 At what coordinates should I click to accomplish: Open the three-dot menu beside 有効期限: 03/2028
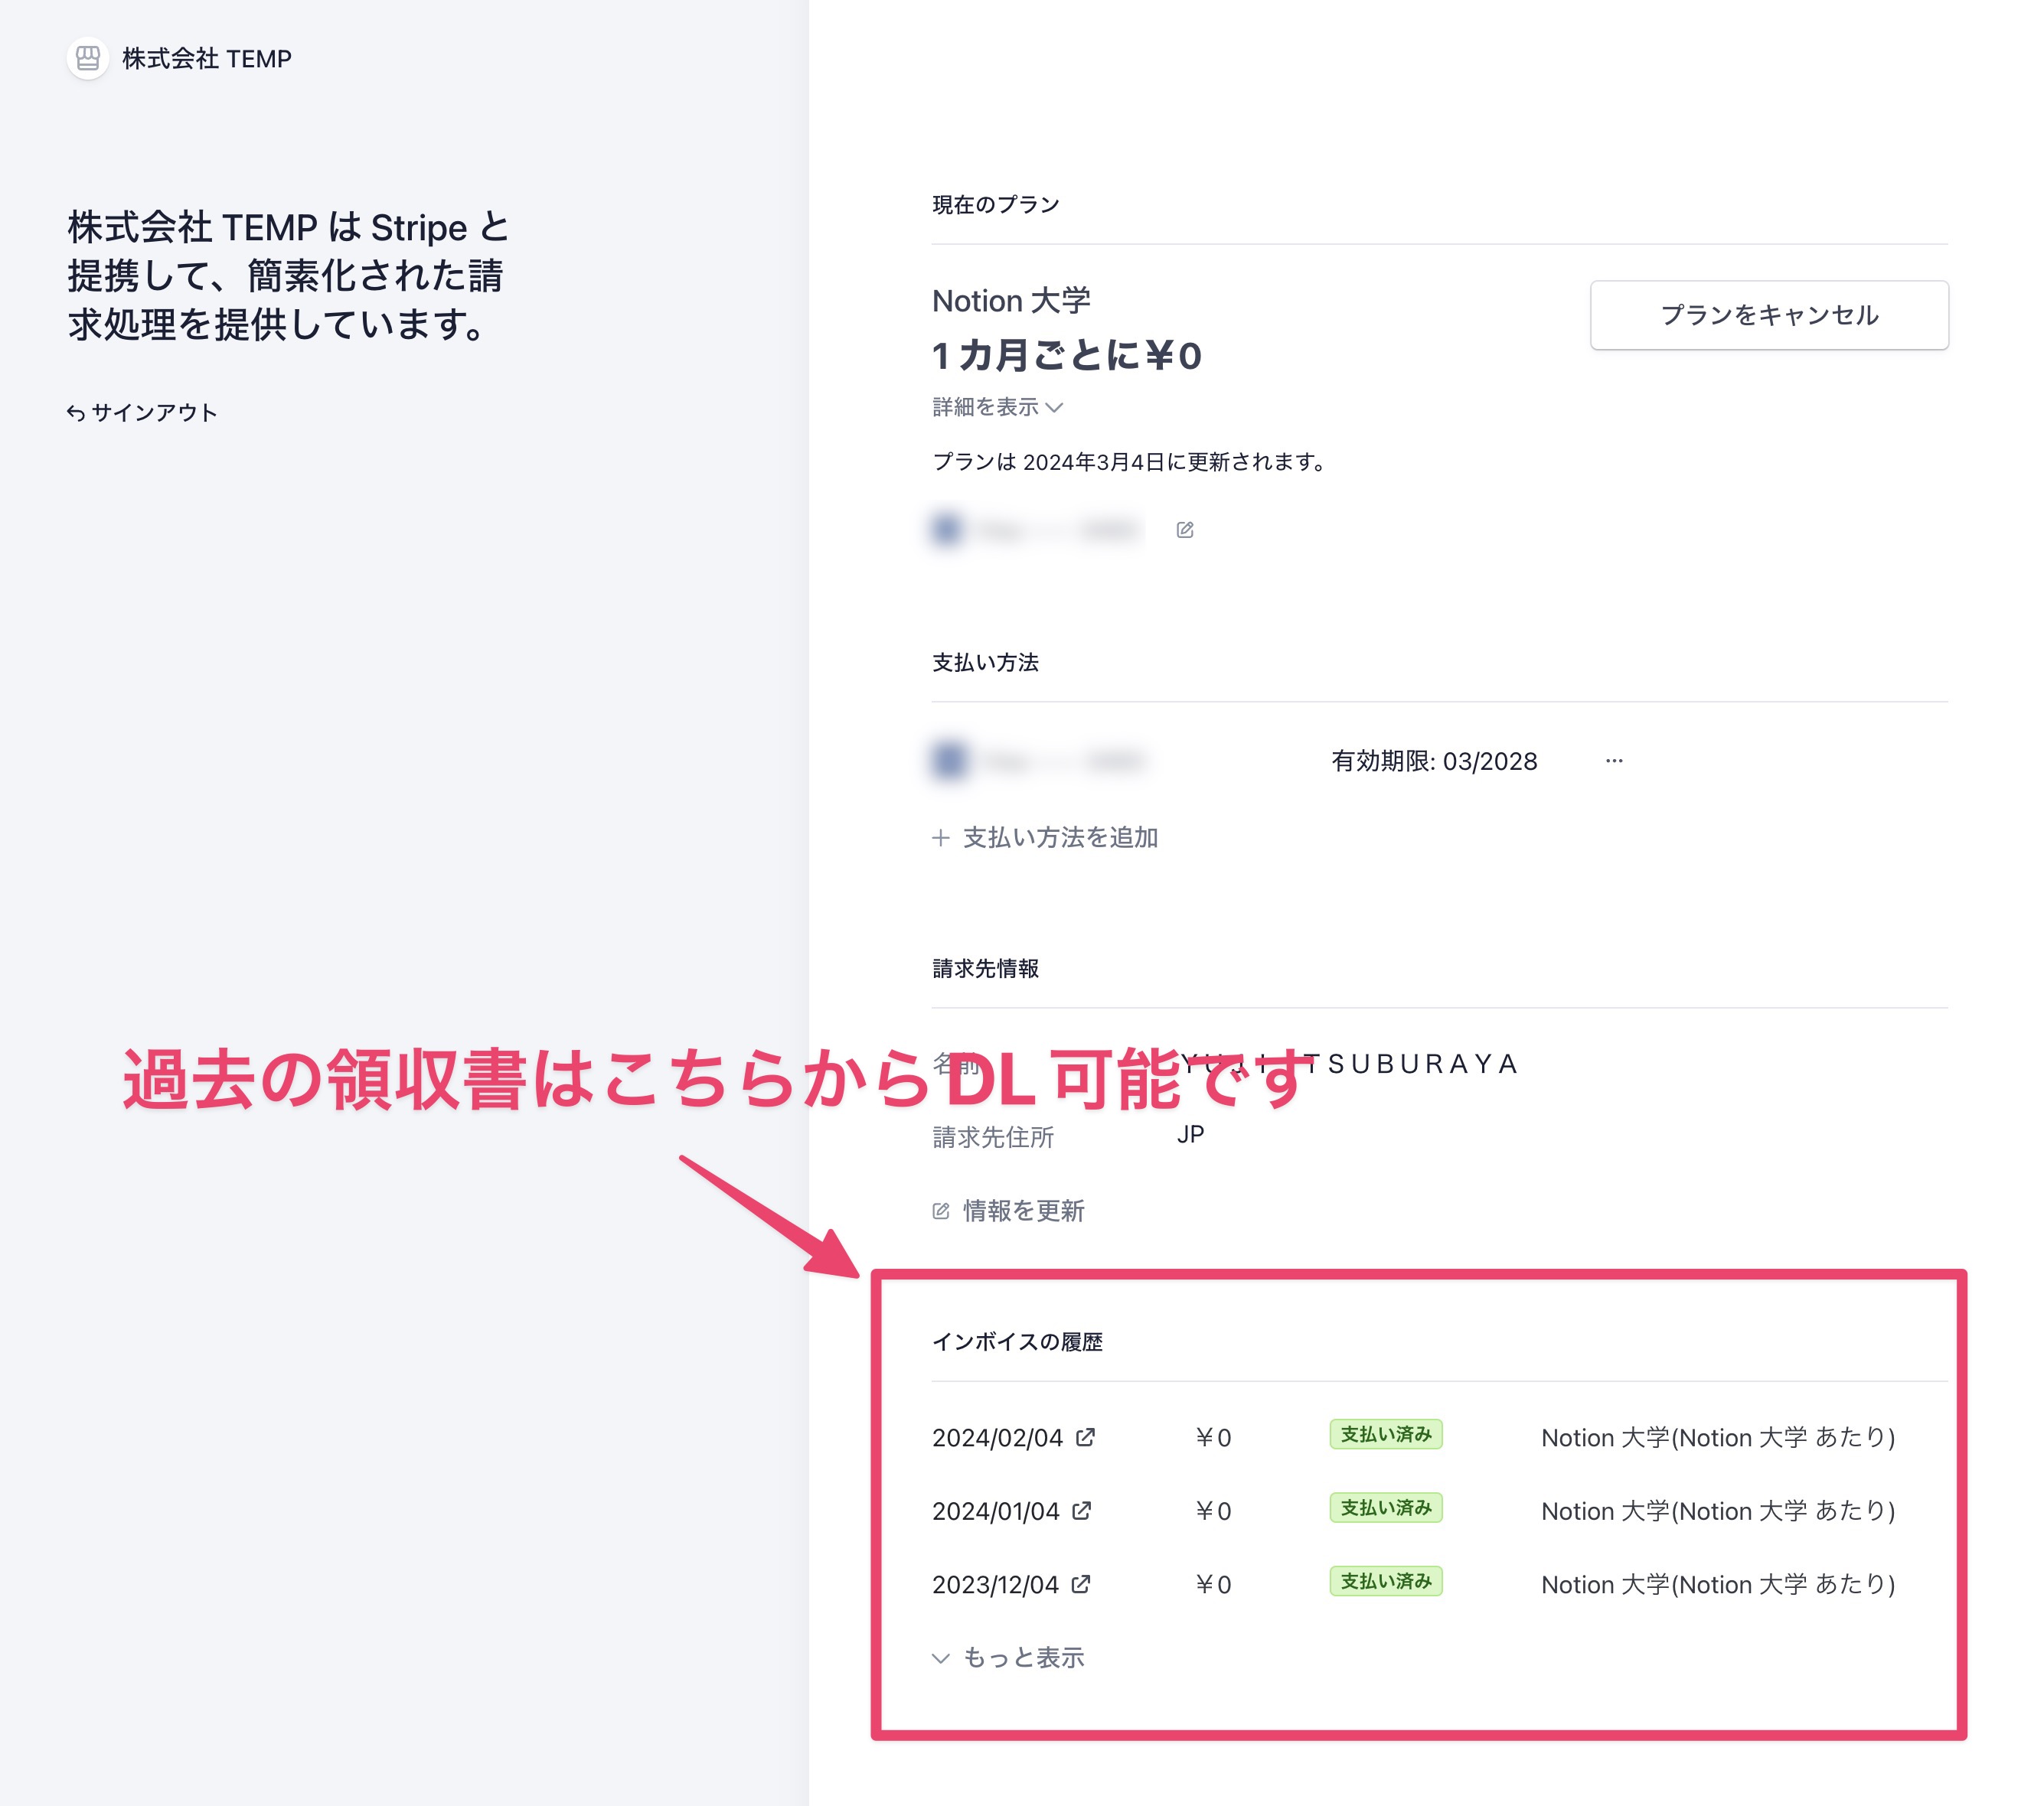click(x=1614, y=761)
